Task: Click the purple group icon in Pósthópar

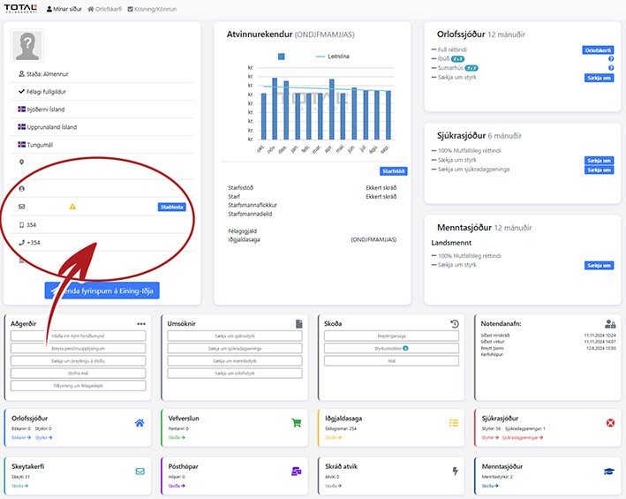Action: point(297,472)
